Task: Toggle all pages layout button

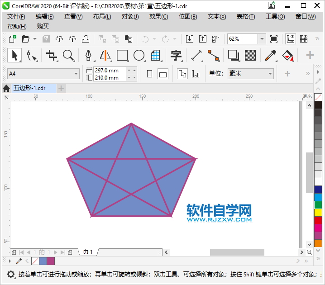Action: tap(182, 74)
